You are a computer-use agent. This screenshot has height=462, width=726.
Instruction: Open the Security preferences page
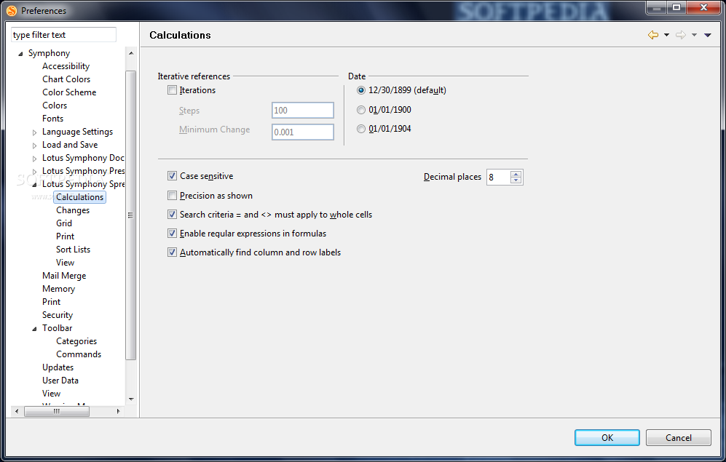[x=58, y=315]
